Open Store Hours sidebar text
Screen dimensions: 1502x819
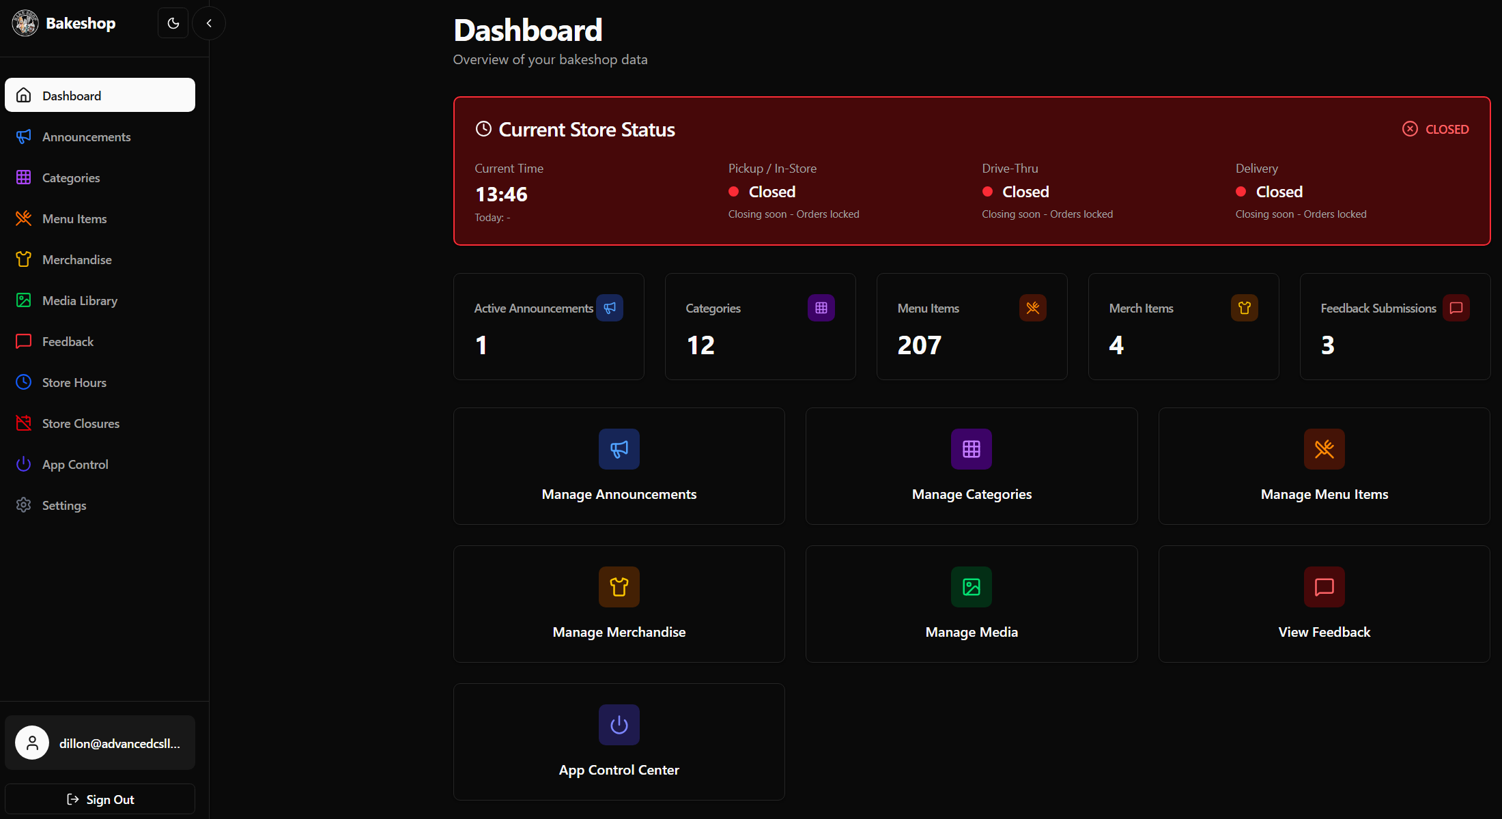pos(74,382)
